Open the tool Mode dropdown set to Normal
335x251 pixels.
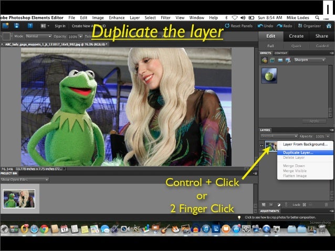(39, 37)
